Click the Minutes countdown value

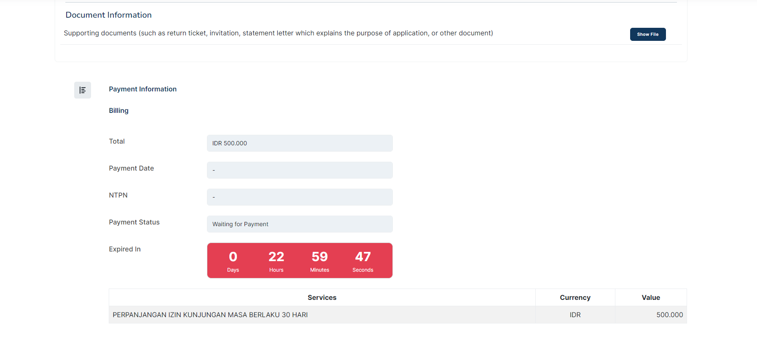click(x=319, y=256)
